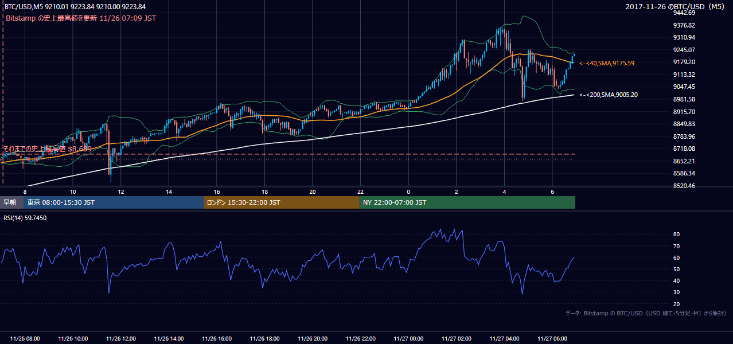The width and height of the screenshot is (733, 344).
Task: Click the 9047.45 price axis value
Action: (x=684, y=87)
